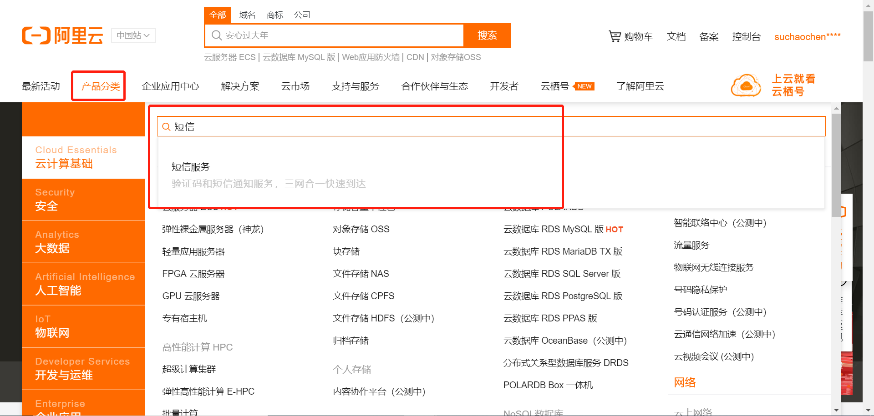Click the Alibaba Cloud logo

(62, 35)
